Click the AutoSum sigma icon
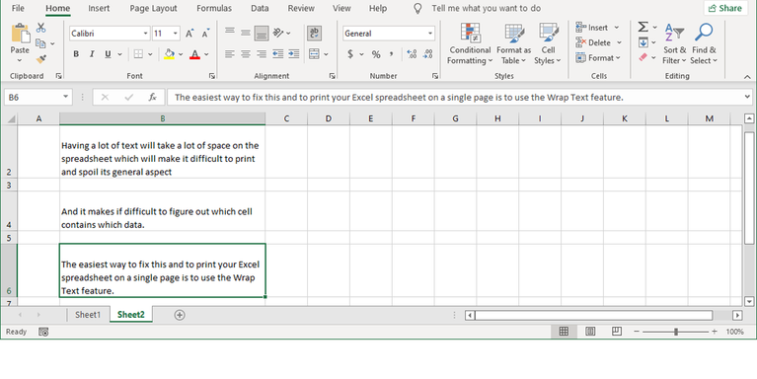The image size is (757, 379). [x=643, y=27]
